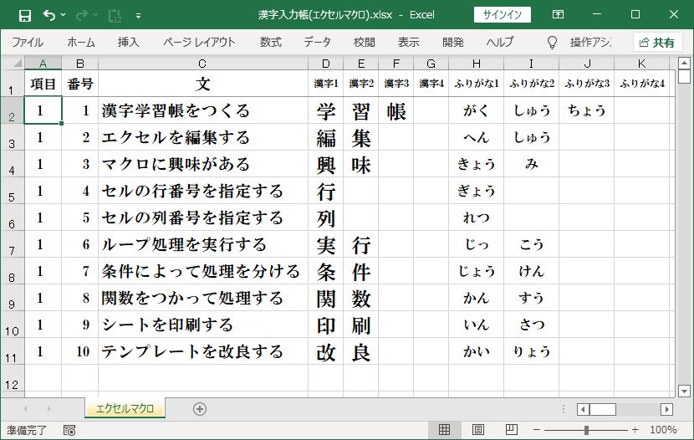Select the cell マクロに興味がある

(202, 164)
